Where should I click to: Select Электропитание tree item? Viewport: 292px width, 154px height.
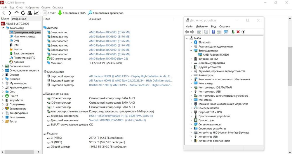point(24,54)
